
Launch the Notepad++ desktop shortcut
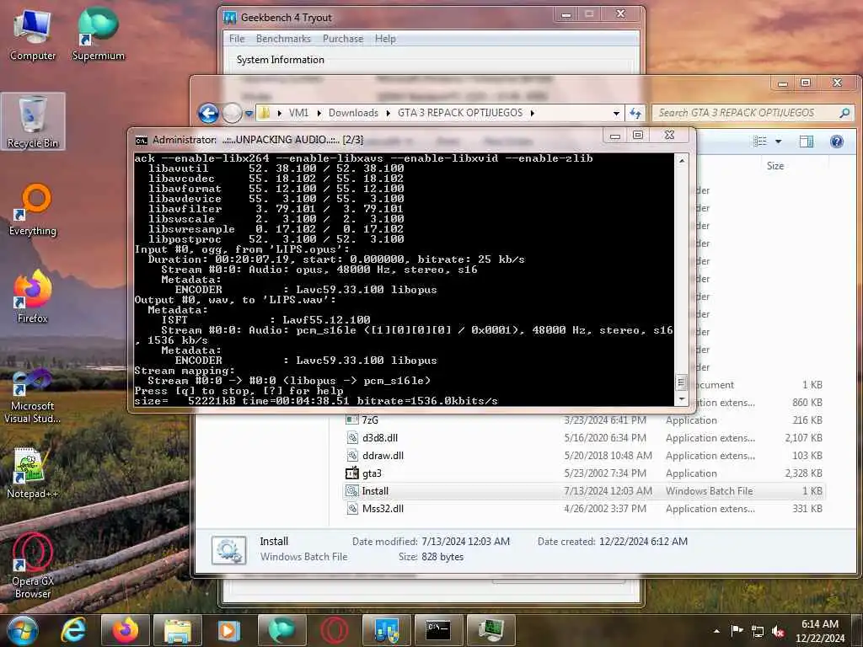(x=33, y=473)
